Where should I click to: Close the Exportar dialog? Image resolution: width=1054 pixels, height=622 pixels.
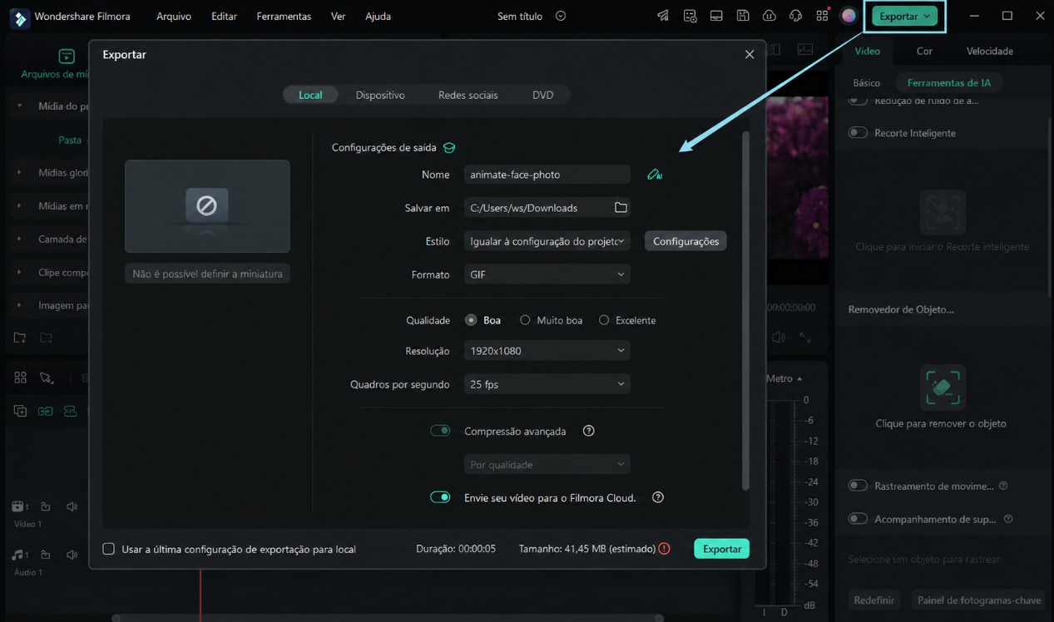coord(750,54)
